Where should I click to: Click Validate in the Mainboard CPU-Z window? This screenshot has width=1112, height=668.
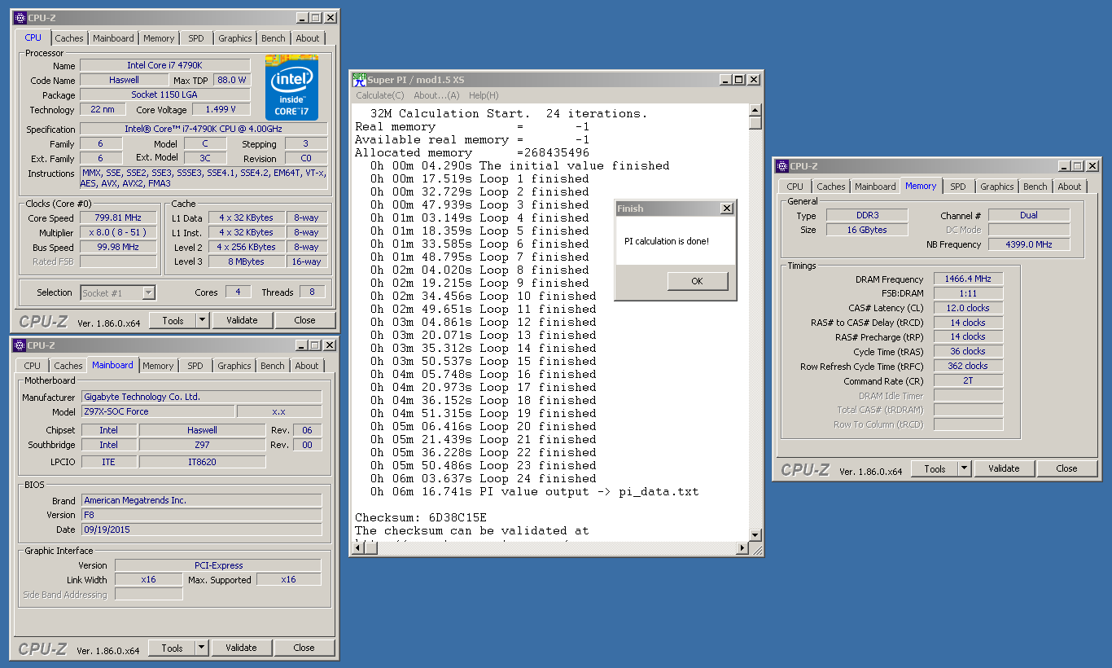tap(241, 648)
